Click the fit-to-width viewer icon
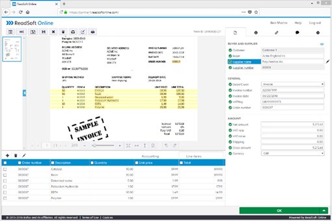The image size is (332, 221). click(137, 146)
